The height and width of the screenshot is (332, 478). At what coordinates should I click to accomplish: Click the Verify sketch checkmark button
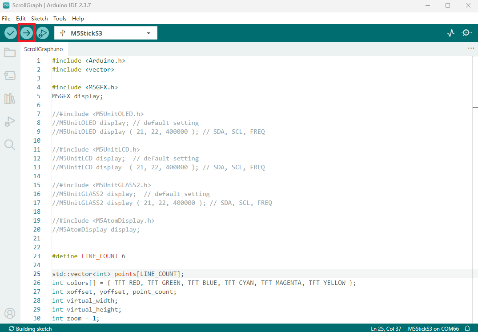click(11, 33)
